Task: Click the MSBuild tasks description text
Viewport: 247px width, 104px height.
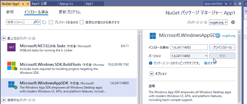Action: (46, 50)
